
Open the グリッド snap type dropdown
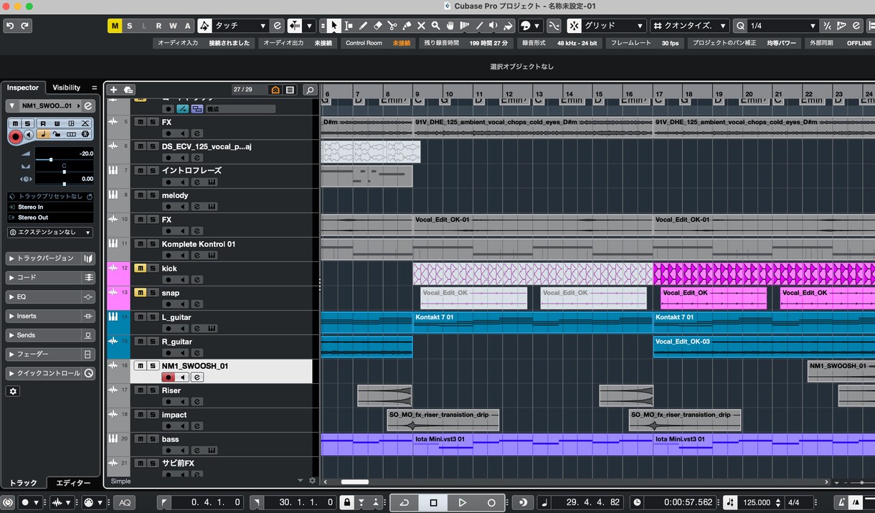tap(612, 26)
